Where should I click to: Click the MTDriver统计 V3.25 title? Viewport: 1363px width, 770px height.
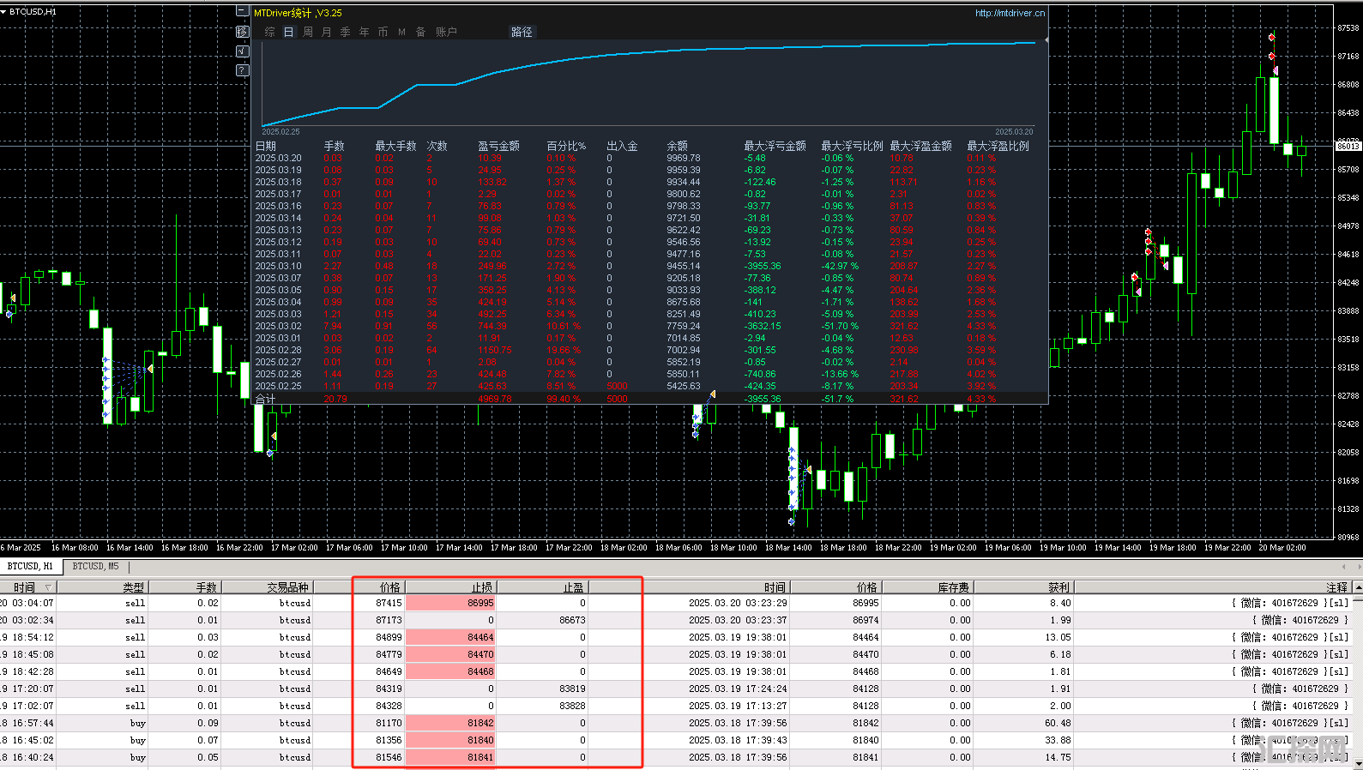click(x=298, y=13)
